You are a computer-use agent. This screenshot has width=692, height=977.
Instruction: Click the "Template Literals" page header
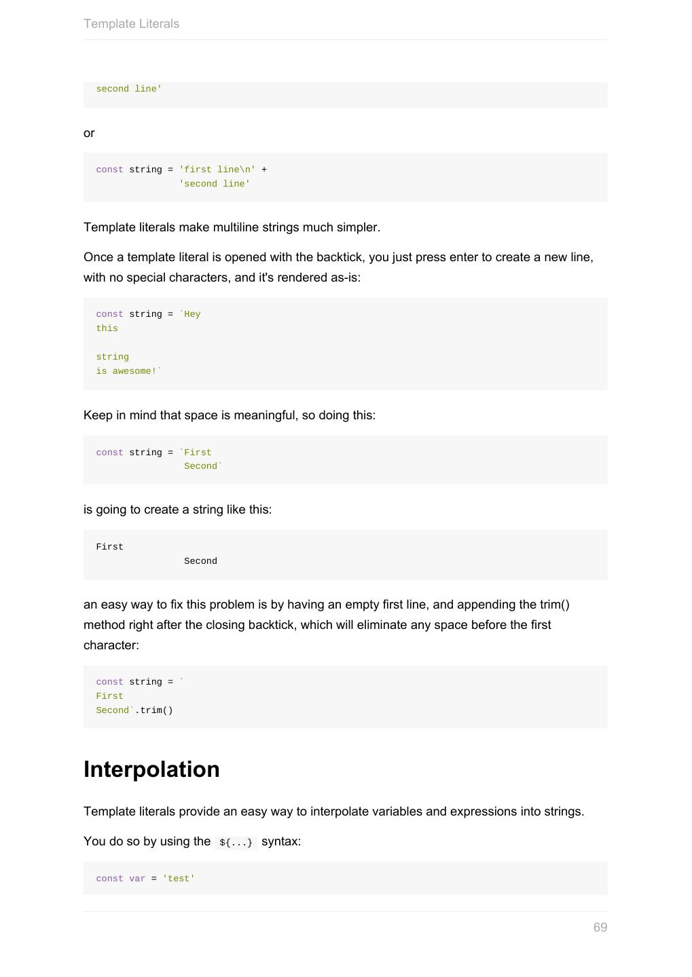(x=131, y=24)
